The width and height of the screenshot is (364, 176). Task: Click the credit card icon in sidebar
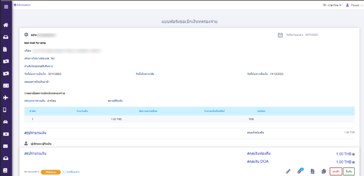tap(6, 86)
